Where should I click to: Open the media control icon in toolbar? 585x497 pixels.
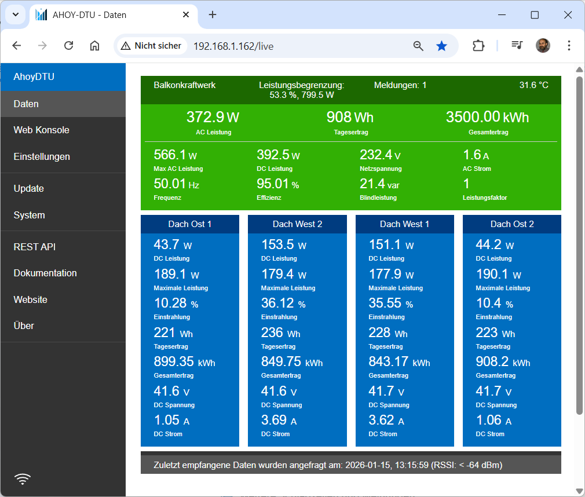[x=517, y=46]
